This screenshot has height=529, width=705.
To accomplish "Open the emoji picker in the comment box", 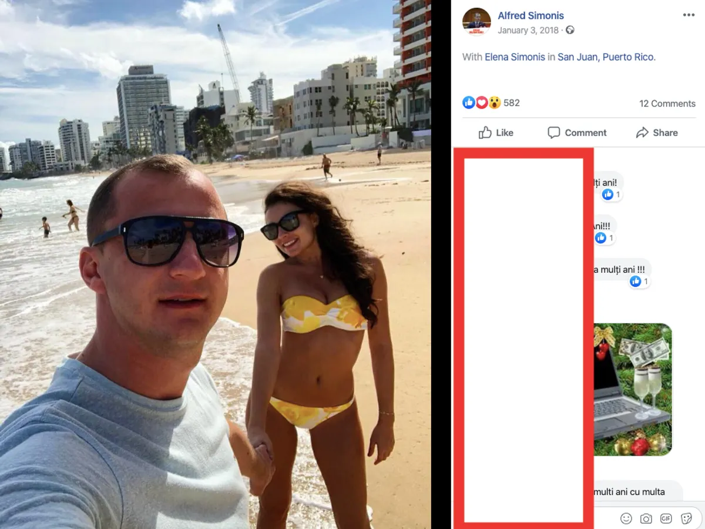I will [626, 518].
